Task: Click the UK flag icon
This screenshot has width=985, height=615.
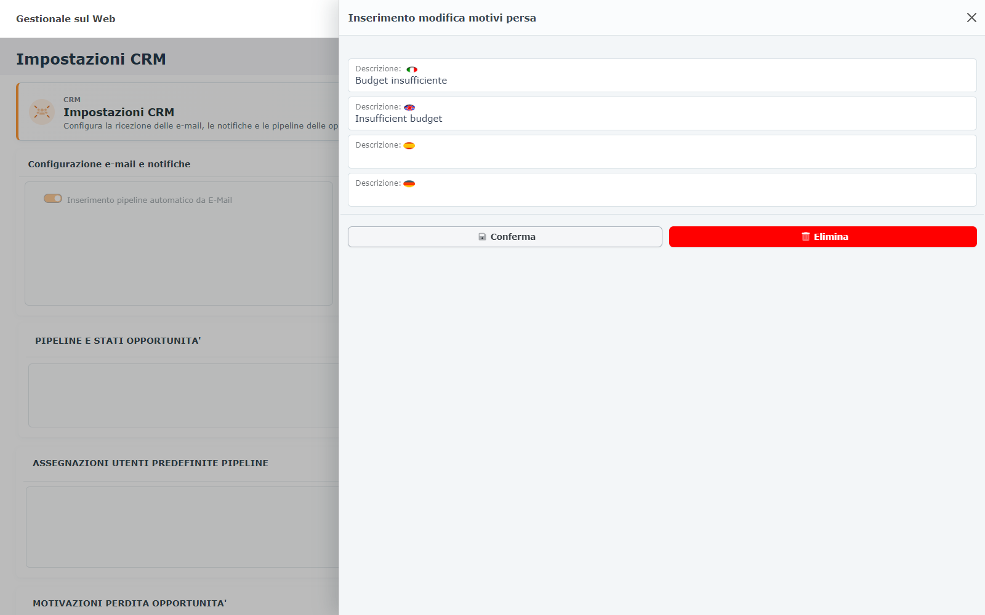Action: (409, 108)
